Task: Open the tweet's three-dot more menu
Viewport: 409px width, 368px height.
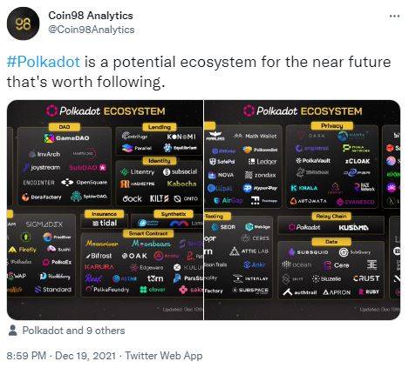Action: (x=394, y=17)
